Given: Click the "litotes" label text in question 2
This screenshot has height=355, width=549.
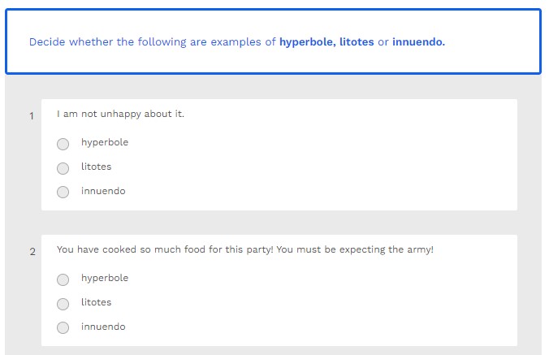Looking at the screenshot, I should coord(96,303).
